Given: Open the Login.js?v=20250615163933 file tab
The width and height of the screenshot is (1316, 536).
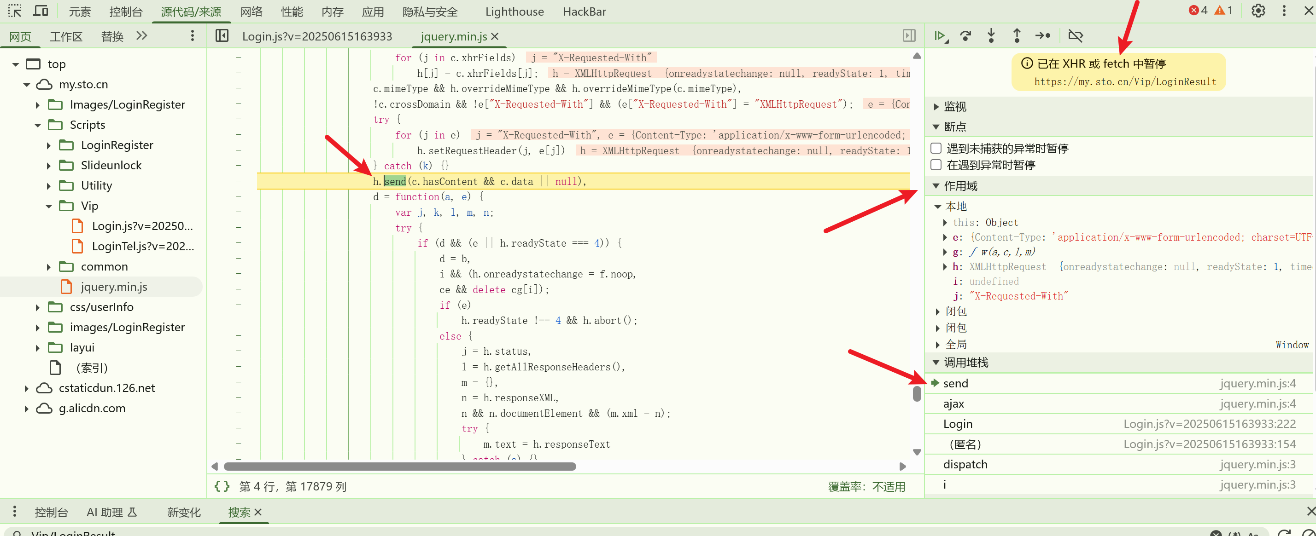Looking at the screenshot, I should point(317,36).
